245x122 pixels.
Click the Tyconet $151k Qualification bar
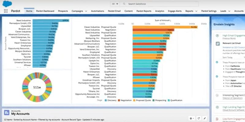[144, 88]
